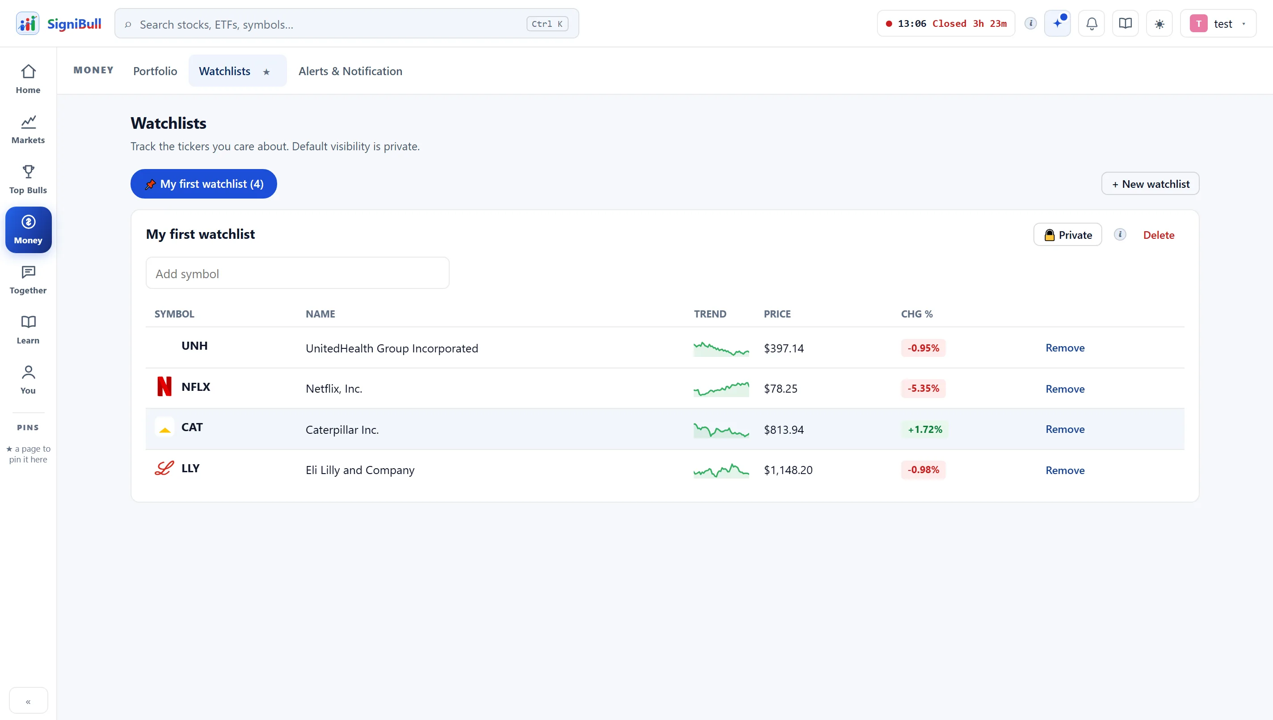Open Top Bulls trophy section

pyautogui.click(x=28, y=179)
